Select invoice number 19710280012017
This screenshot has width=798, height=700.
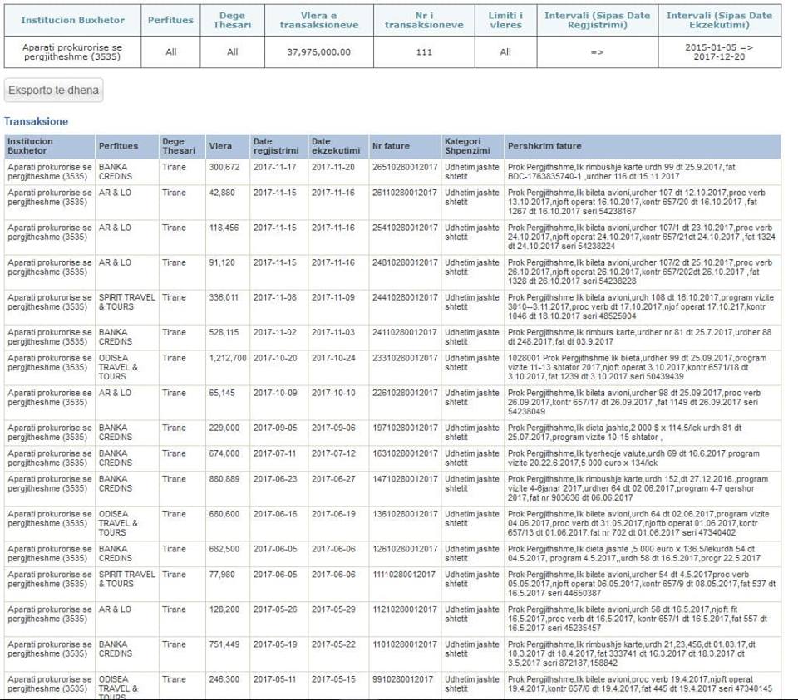(405, 428)
